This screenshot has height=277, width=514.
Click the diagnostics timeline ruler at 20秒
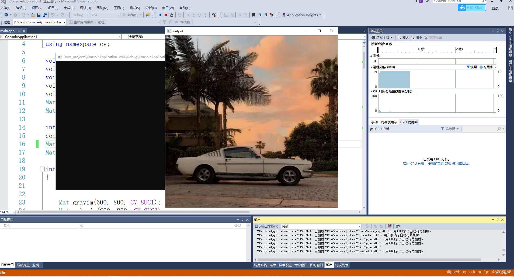tap(459, 49)
